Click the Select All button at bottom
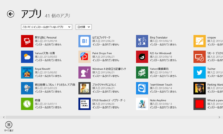 coord(9,126)
